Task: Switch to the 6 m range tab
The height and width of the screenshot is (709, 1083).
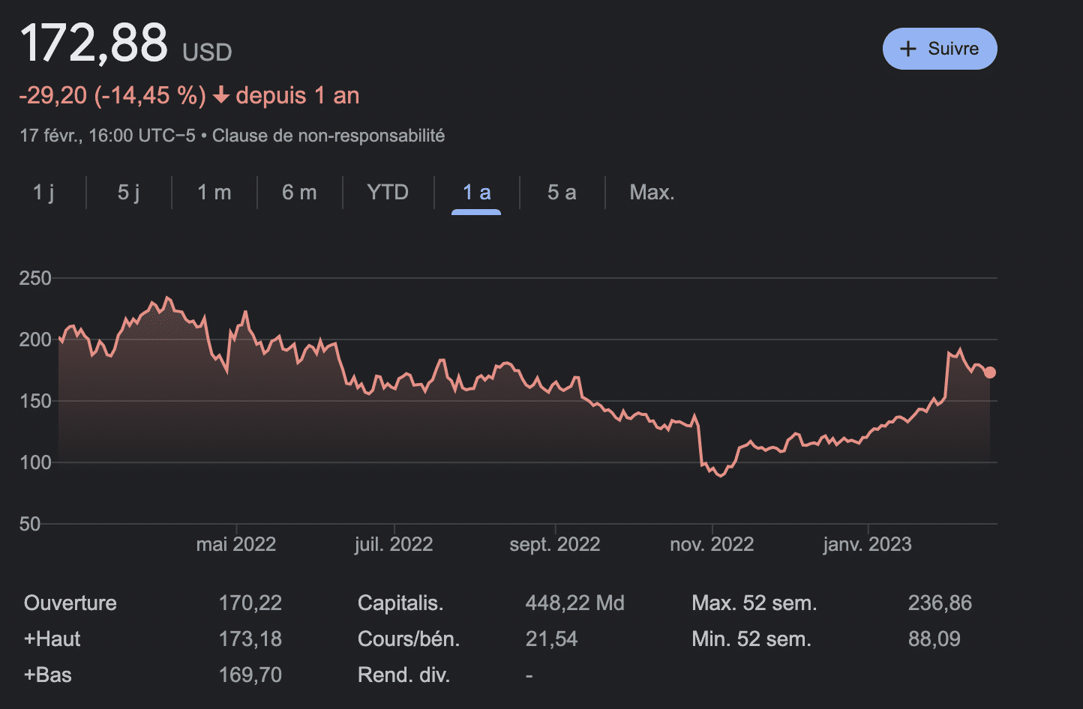Action: [x=300, y=193]
